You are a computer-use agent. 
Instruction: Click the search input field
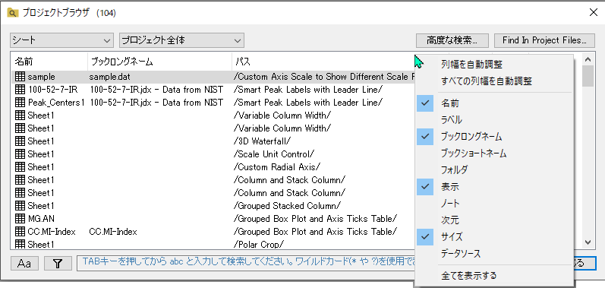click(247, 264)
